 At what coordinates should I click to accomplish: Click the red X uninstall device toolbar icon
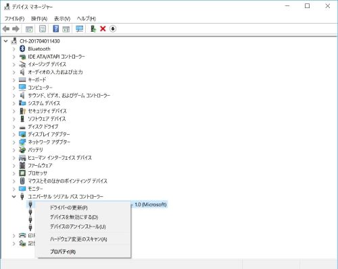coord(103,29)
